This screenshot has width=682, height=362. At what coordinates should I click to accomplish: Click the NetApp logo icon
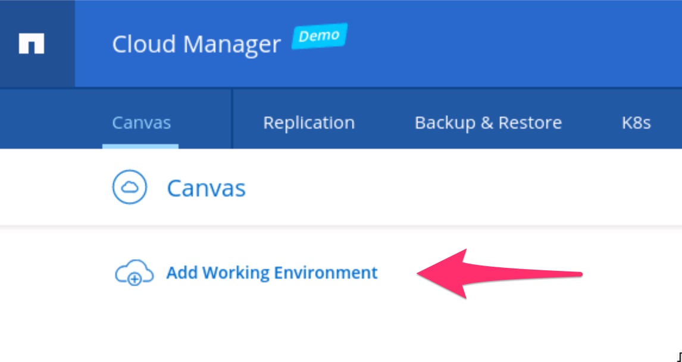tap(31, 45)
